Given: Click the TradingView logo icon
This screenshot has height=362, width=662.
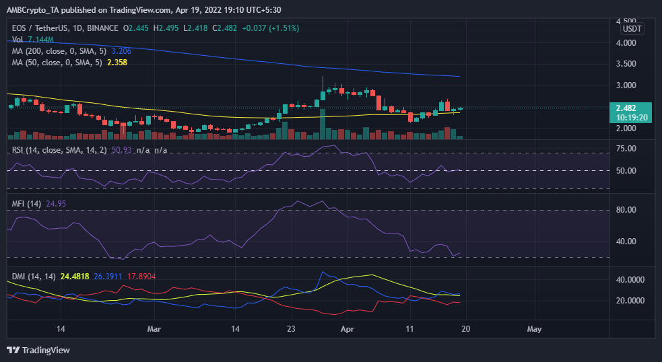Looking at the screenshot, I should (13, 350).
